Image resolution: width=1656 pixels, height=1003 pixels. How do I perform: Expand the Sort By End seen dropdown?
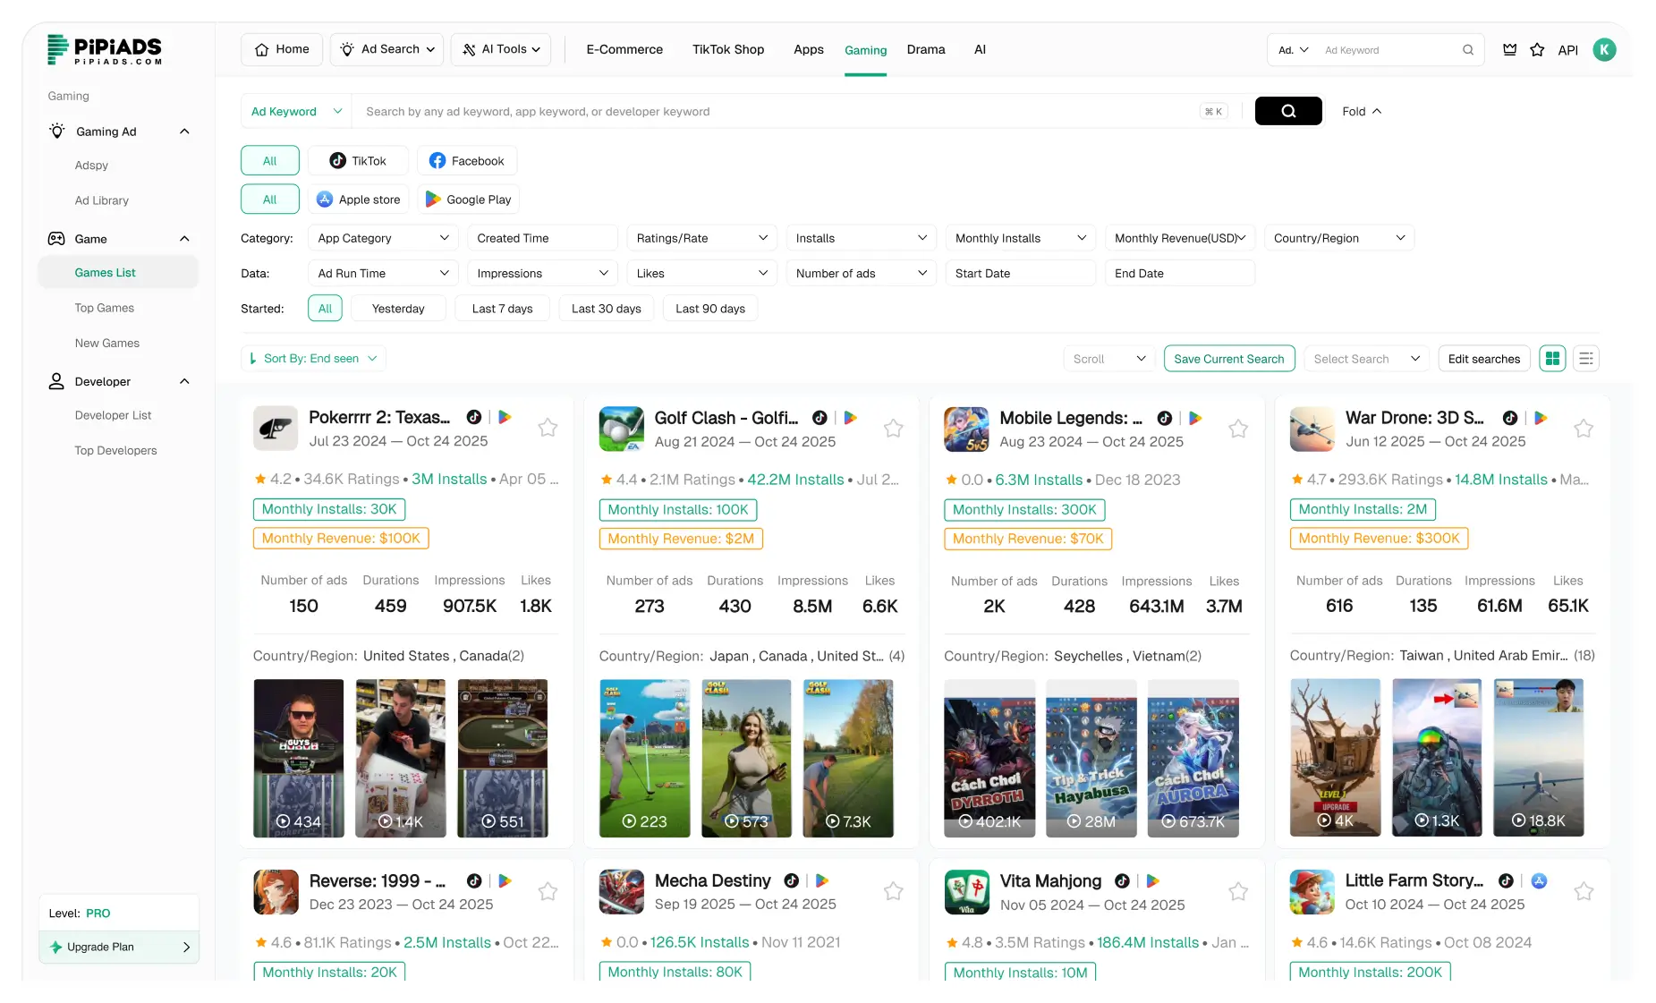point(313,359)
